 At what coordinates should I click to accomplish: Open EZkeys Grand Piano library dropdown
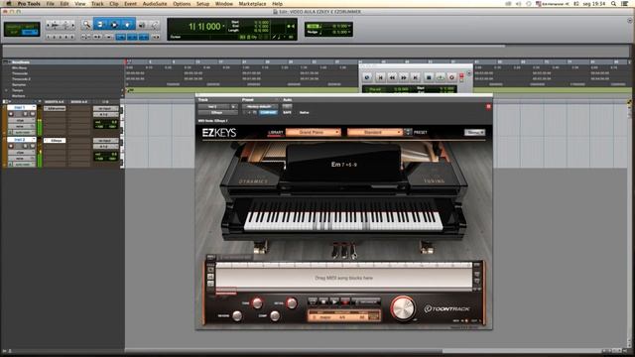point(314,132)
